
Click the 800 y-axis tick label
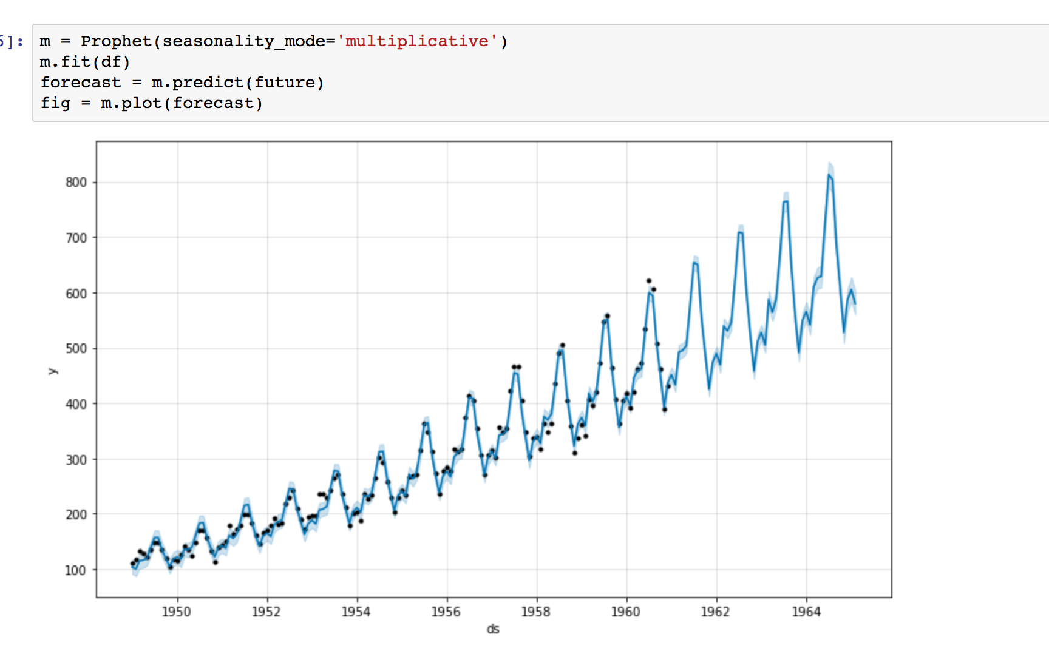(76, 183)
